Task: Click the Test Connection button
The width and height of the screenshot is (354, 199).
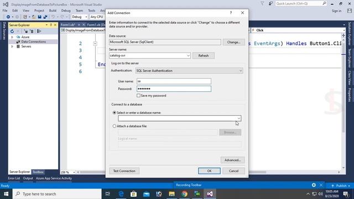Action: pyautogui.click(x=124, y=171)
